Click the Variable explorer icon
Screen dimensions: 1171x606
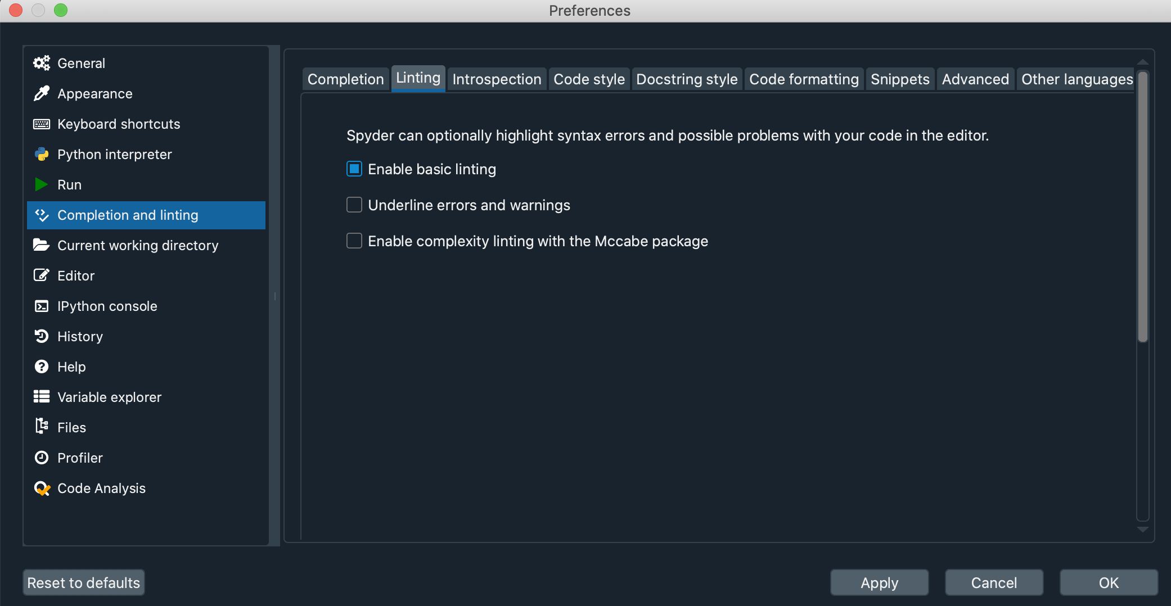tap(41, 397)
